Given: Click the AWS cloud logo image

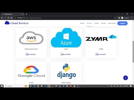Looking at the screenshot, I should [31, 38].
